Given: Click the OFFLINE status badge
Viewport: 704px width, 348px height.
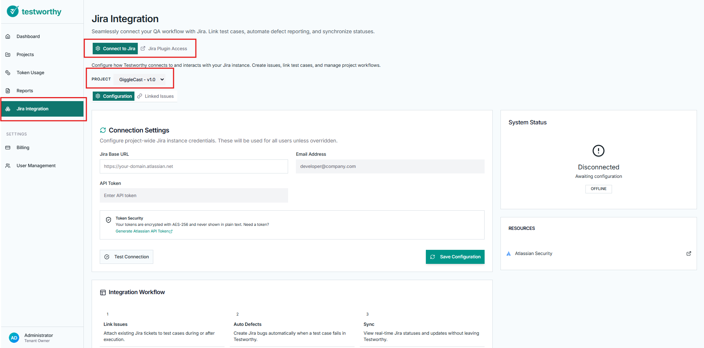Looking at the screenshot, I should (598, 189).
